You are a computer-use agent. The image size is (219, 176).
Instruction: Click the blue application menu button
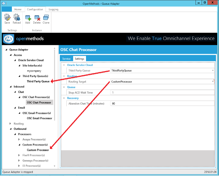point(7,9)
